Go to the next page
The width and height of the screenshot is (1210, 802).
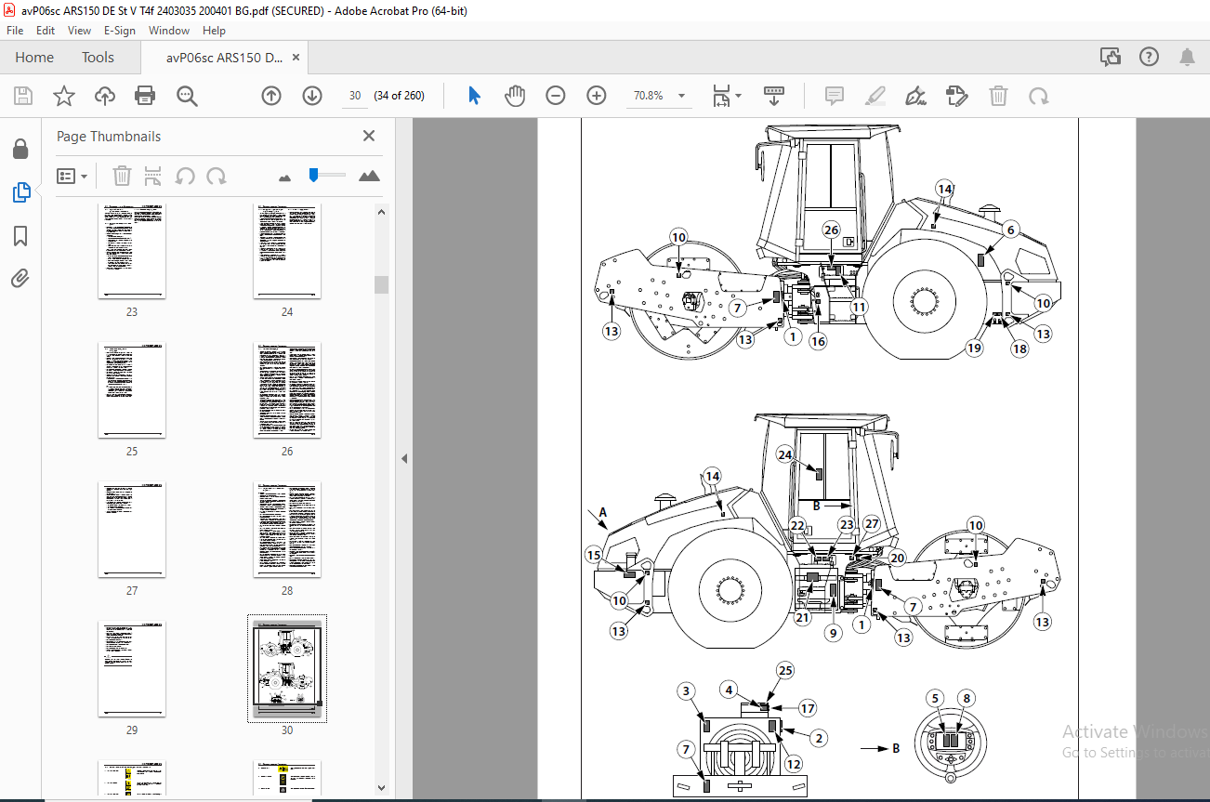tap(311, 96)
